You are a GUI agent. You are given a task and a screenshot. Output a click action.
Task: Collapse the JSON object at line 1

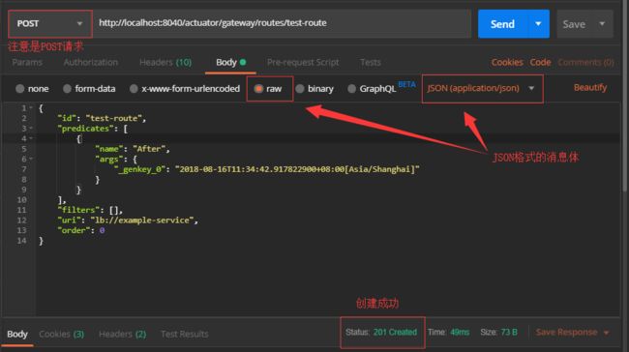click(31, 108)
